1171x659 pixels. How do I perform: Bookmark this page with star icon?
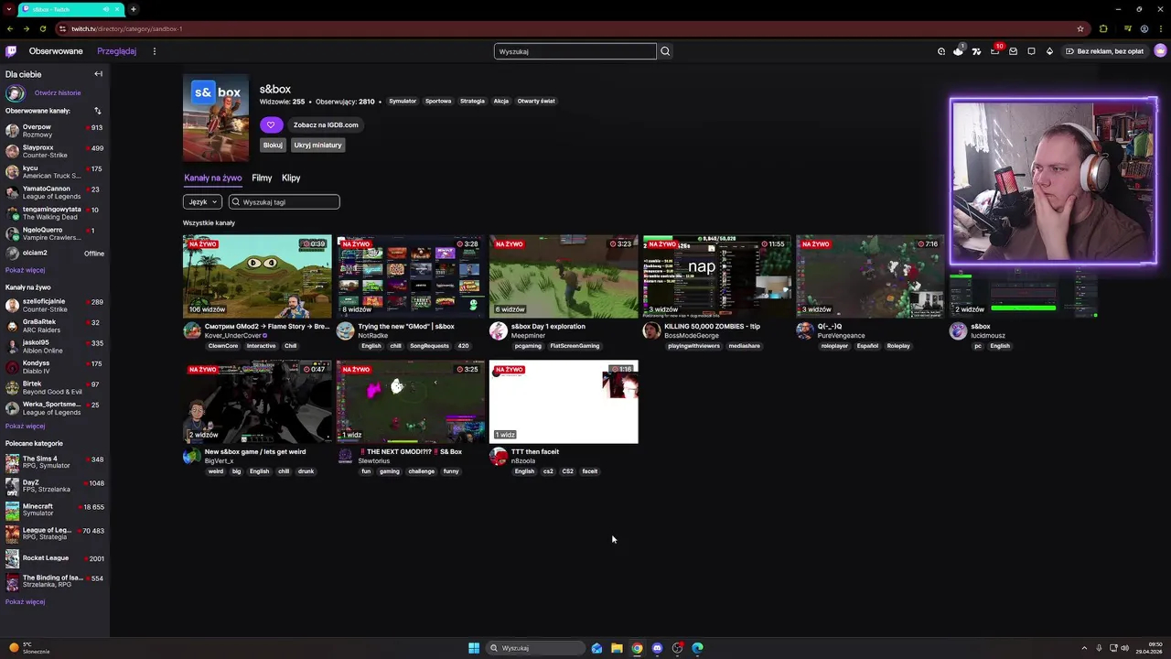point(1080,28)
